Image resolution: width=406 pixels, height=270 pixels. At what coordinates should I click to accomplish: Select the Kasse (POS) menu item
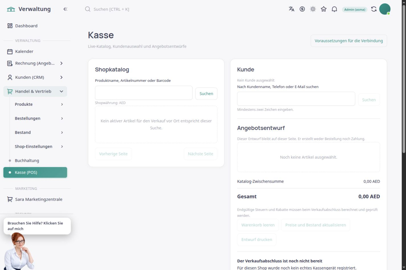pos(35,173)
